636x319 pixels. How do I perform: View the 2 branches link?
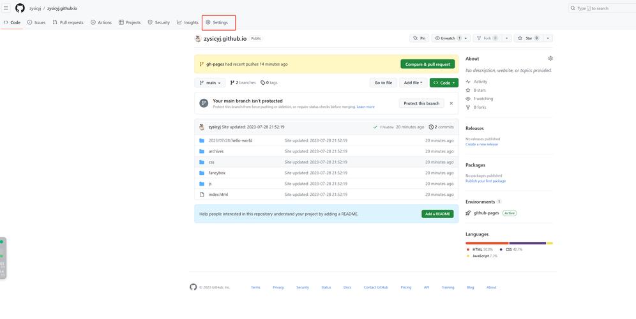[x=243, y=83]
